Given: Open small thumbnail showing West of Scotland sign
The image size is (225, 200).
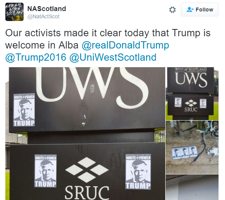Looking at the screenshot, I should [192, 94].
